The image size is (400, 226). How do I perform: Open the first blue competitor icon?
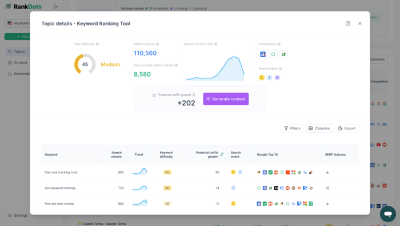pos(263,54)
